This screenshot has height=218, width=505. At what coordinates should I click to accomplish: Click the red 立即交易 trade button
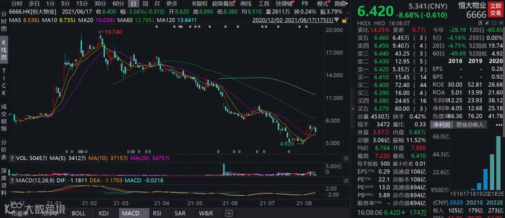point(496,10)
